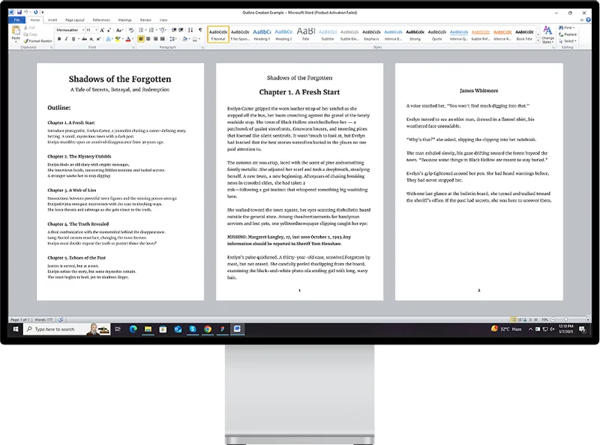The height and width of the screenshot is (445, 600).
Task: Click the Replace button
Action: click(x=569, y=34)
